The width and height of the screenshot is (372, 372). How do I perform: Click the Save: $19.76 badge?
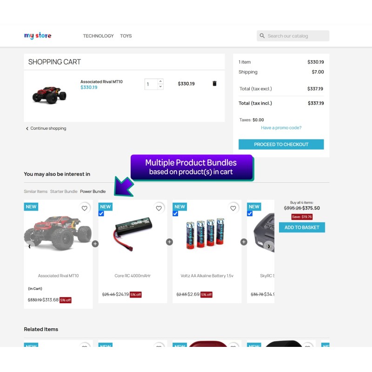pos(302,217)
